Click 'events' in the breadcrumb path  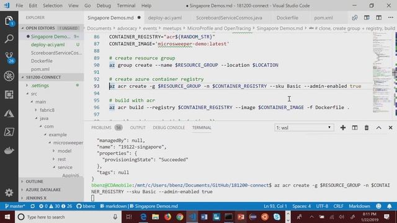(149, 28)
